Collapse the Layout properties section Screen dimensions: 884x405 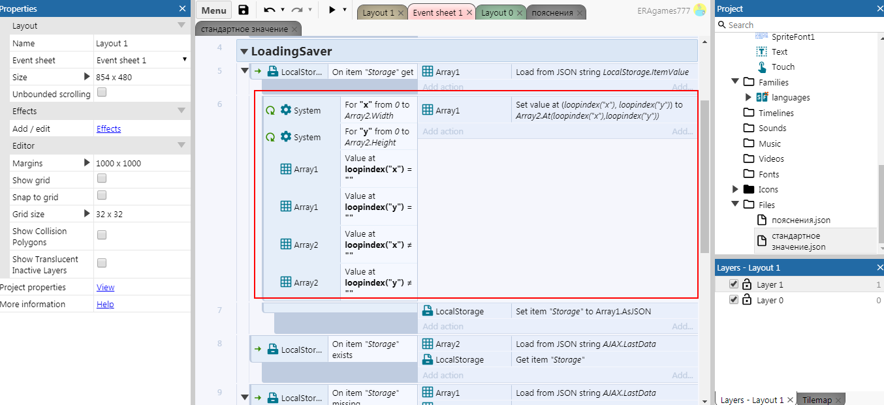pos(182,25)
